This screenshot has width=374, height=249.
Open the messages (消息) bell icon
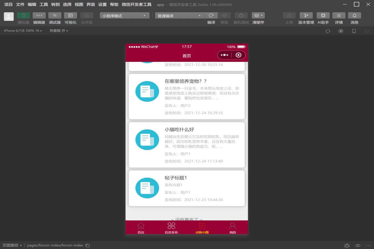click(354, 16)
